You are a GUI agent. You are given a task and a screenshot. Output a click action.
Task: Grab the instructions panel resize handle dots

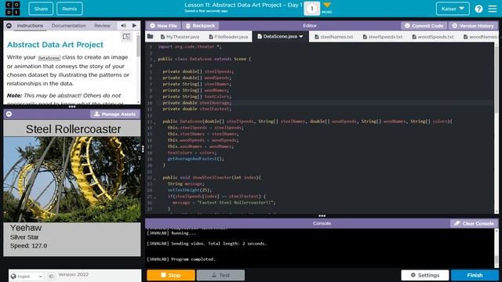(x=71, y=107)
